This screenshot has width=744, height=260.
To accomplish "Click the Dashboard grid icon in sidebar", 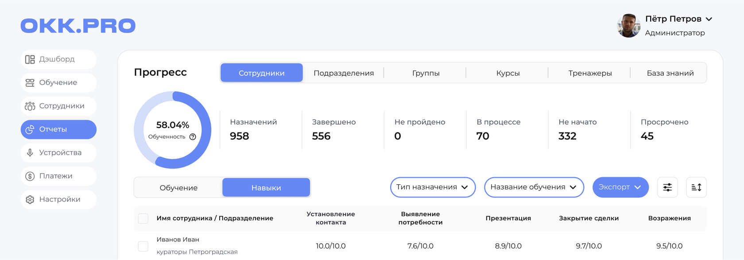I will 30,59.
